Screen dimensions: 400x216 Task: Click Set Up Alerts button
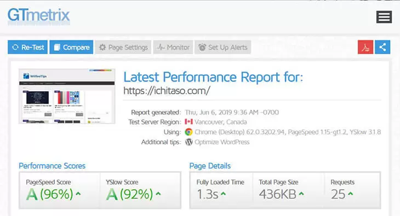pyautogui.click(x=222, y=47)
